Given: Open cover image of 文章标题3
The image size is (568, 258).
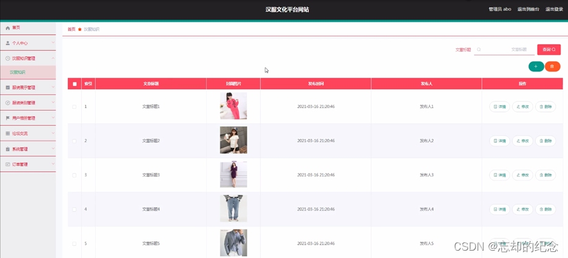Looking at the screenshot, I should [233, 174].
